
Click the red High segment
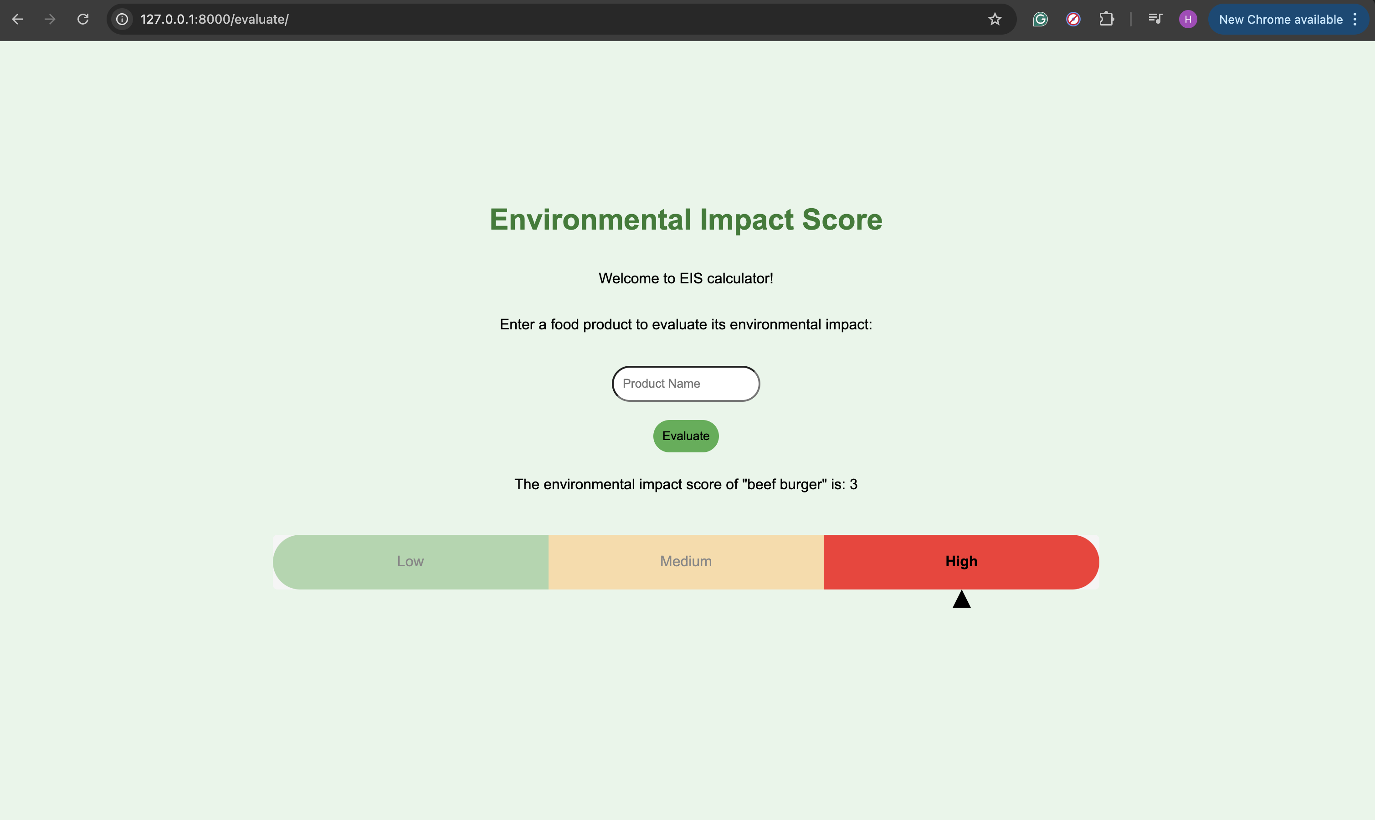pos(961,561)
